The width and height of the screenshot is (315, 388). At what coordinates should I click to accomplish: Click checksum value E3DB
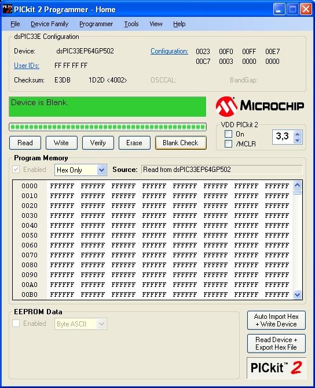point(63,80)
